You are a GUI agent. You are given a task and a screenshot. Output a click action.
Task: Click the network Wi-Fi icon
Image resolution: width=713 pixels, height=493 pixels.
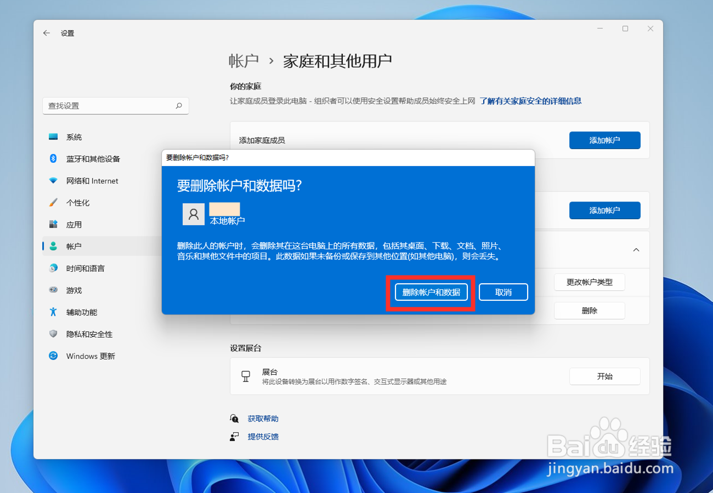[x=53, y=181]
